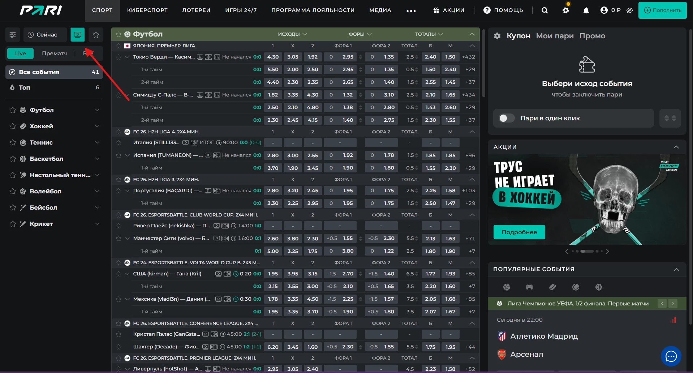Switch to Прематч events filter
Screen dimensions: 693x373
(54, 53)
